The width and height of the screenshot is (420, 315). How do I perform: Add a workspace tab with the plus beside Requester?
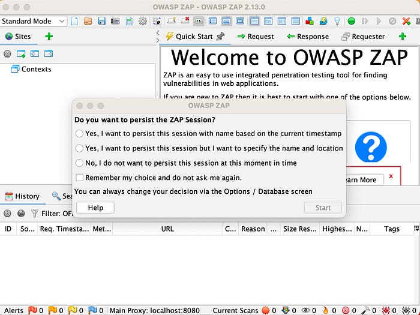(x=403, y=36)
